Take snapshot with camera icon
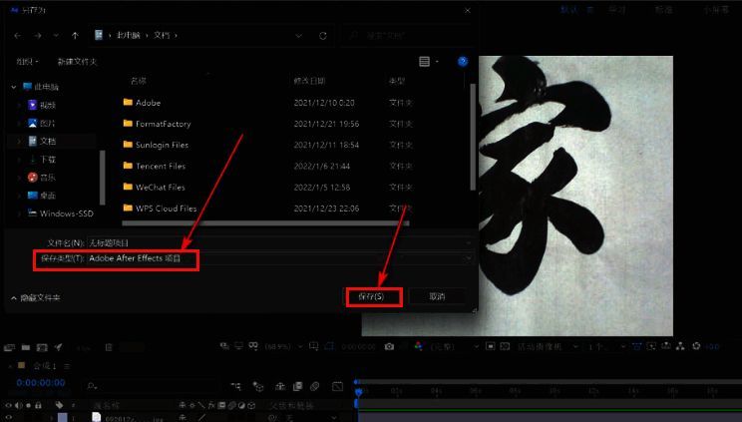The height and width of the screenshot is (422, 742). [x=389, y=347]
